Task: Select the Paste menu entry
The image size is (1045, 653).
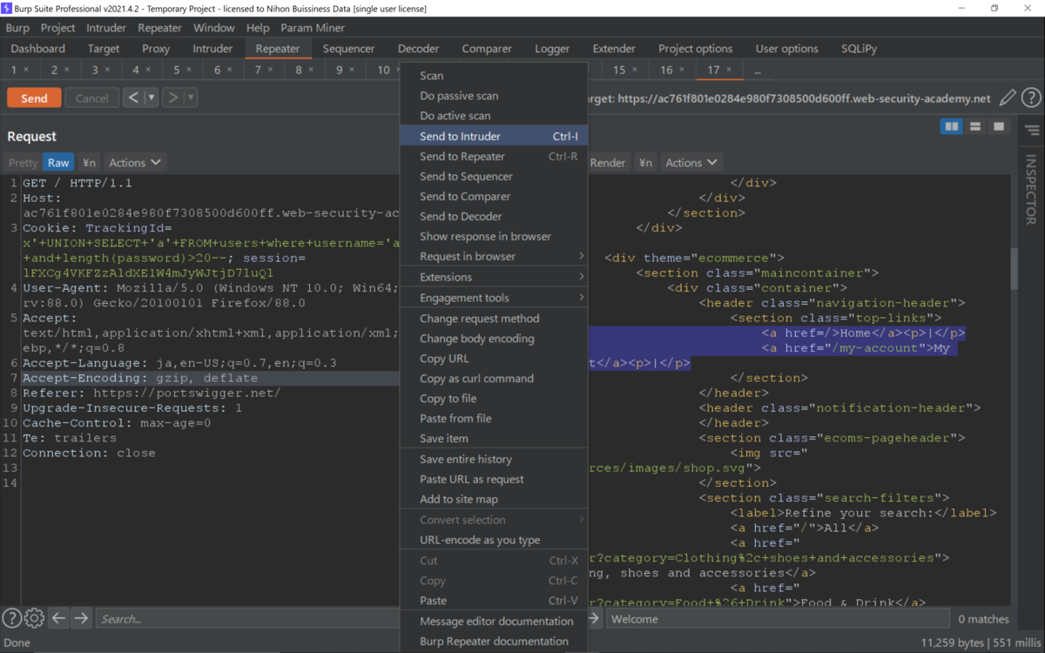Action: (x=494, y=600)
